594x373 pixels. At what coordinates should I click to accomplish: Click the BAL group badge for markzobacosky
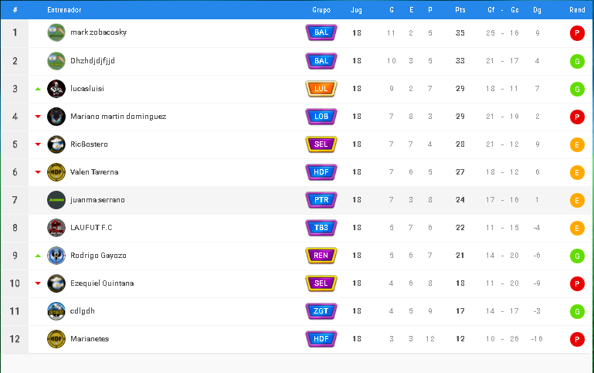pyautogui.click(x=321, y=32)
